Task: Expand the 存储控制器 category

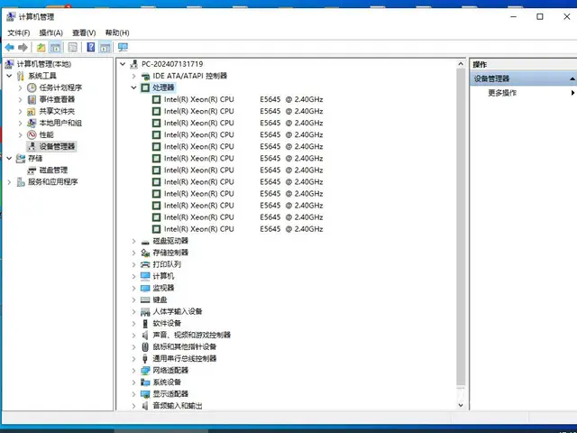Action: 134,253
